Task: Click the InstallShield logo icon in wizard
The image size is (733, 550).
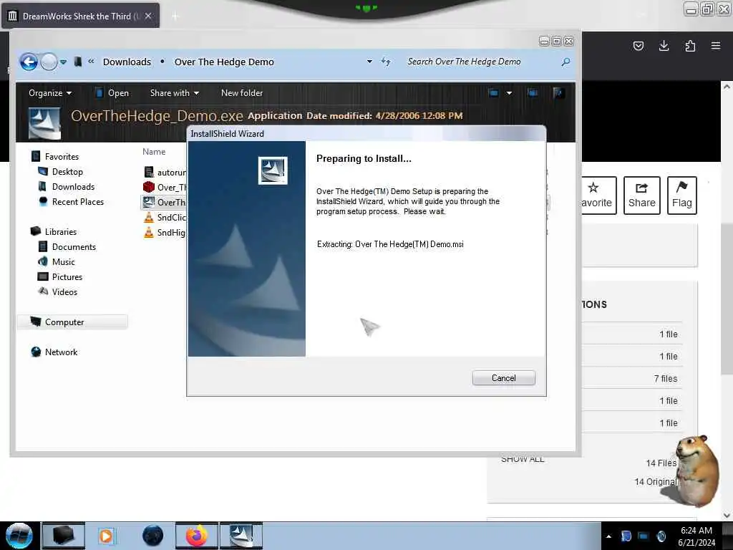Action: pyautogui.click(x=273, y=170)
